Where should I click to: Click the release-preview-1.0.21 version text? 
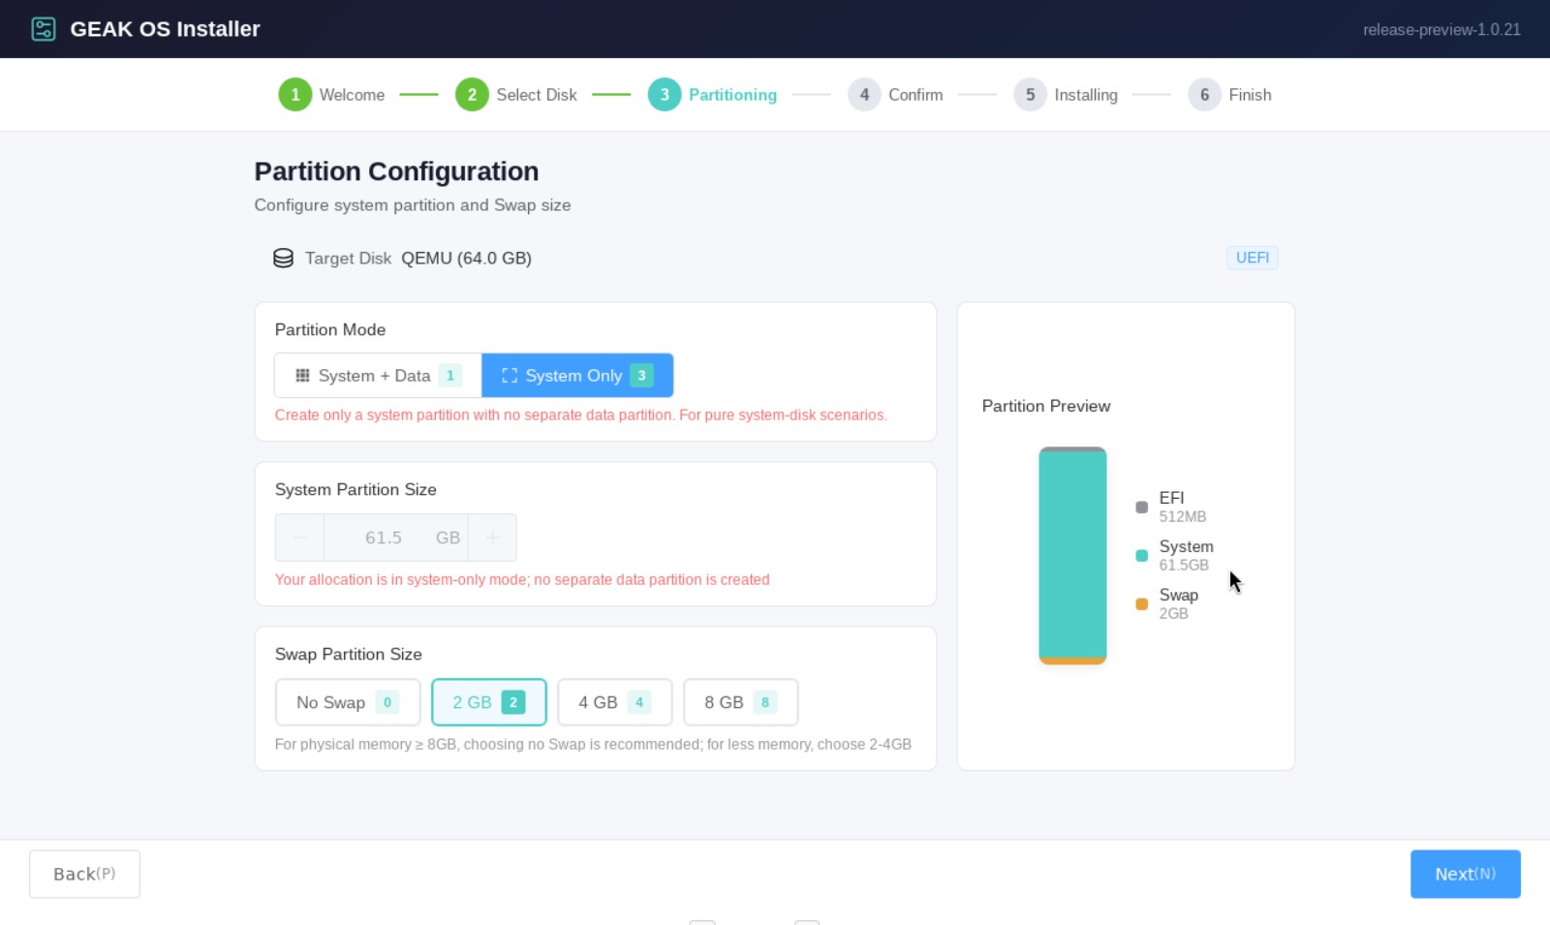point(1441,30)
